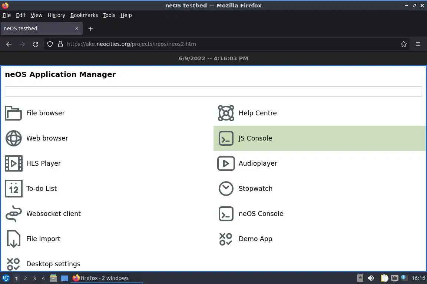Open the HLS Player film icon
The width and height of the screenshot is (427, 284).
coord(13,163)
